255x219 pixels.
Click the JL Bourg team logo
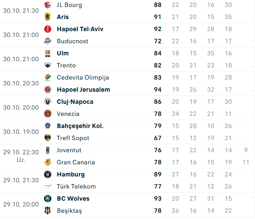(x=48, y=5)
